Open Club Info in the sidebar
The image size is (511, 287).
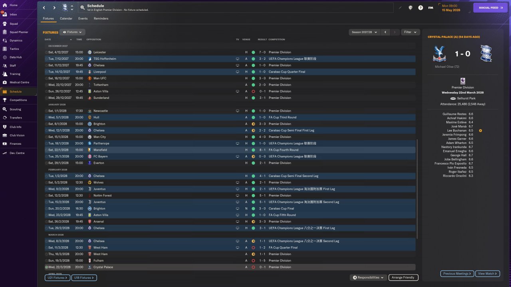(x=16, y=127)
